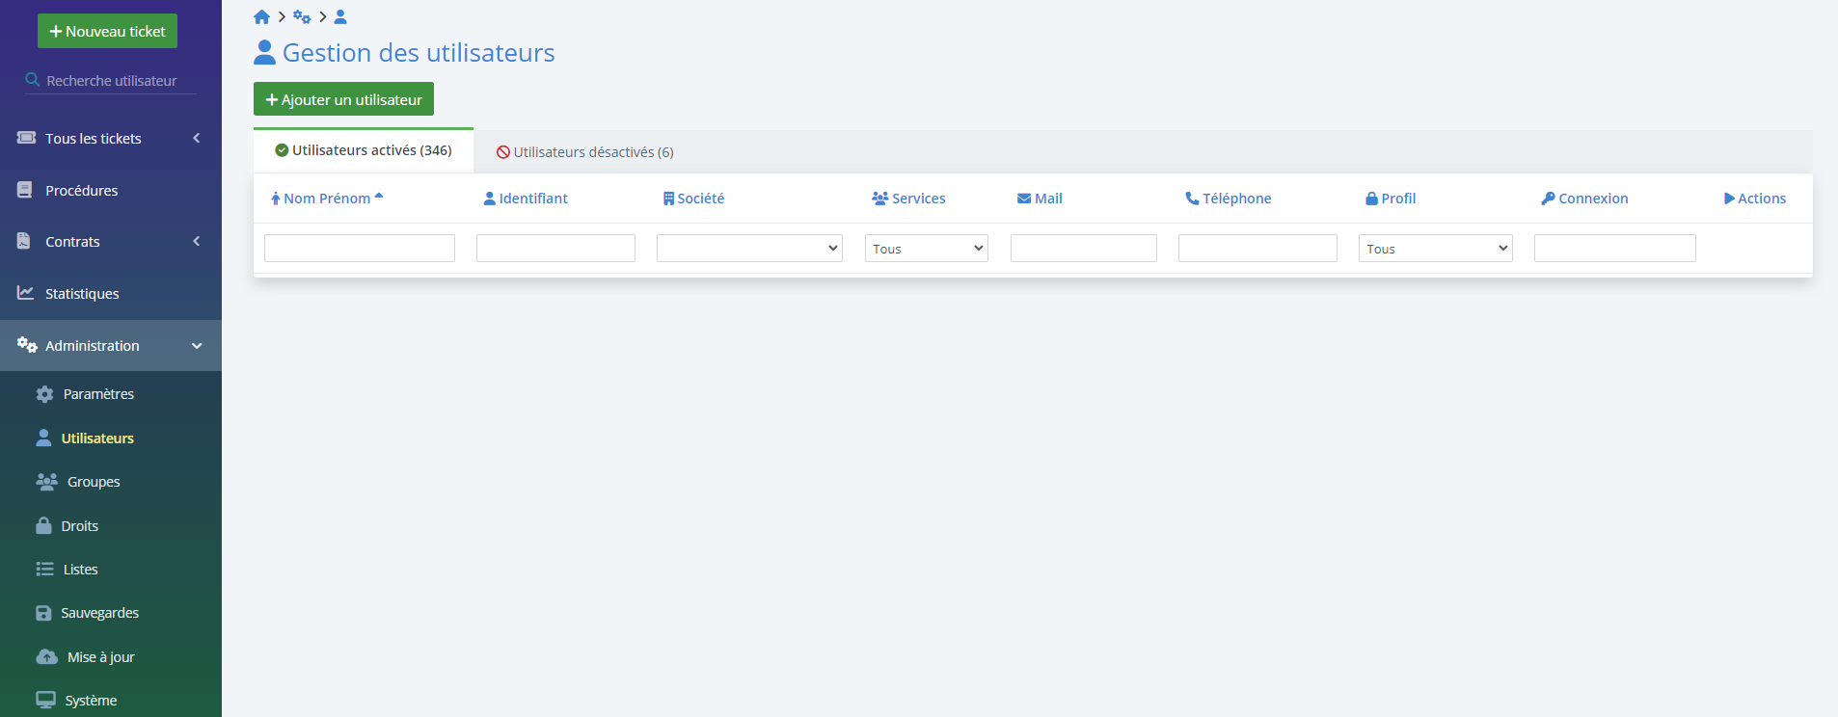Sort by Services column header
The image size is (1838, 717).
pyautogui.click(x=908, y=199)
